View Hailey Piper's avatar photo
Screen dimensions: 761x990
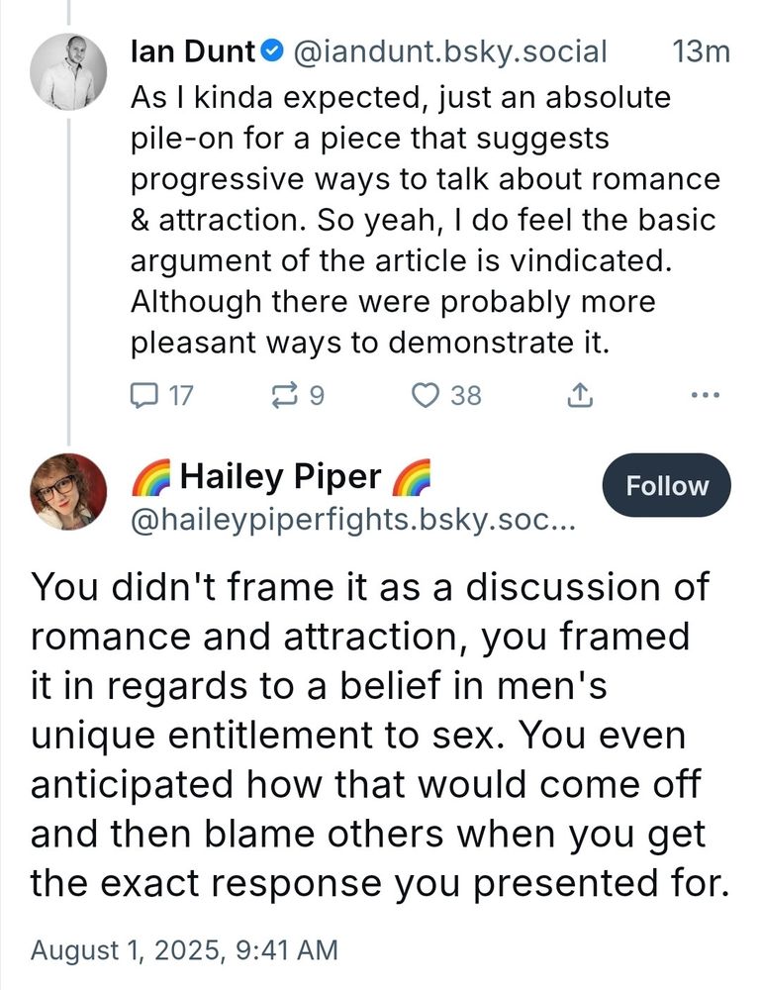pyautogui.click(x=68, y=492)
